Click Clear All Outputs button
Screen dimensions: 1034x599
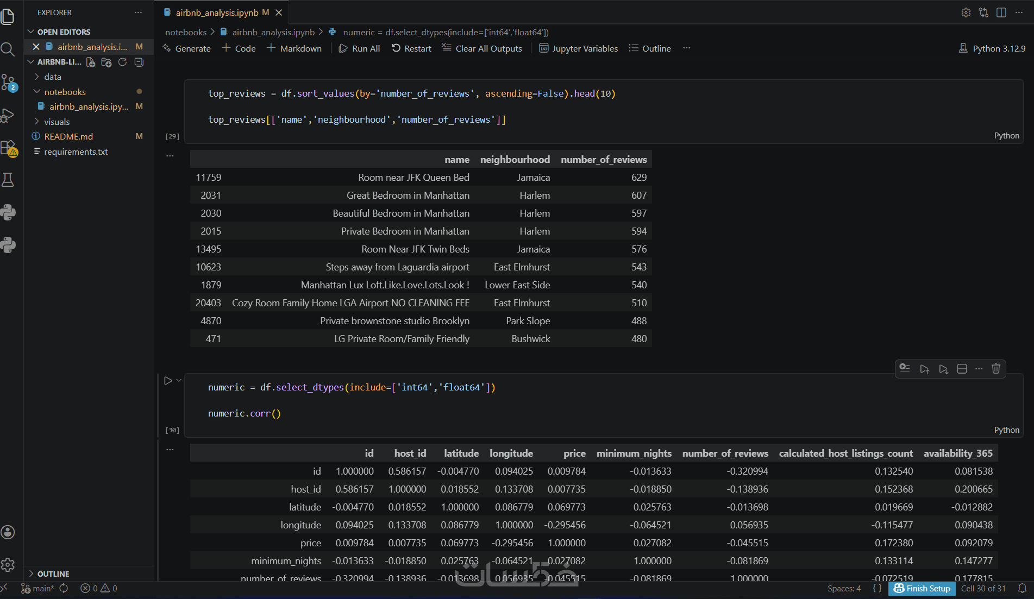pos(482,48)
